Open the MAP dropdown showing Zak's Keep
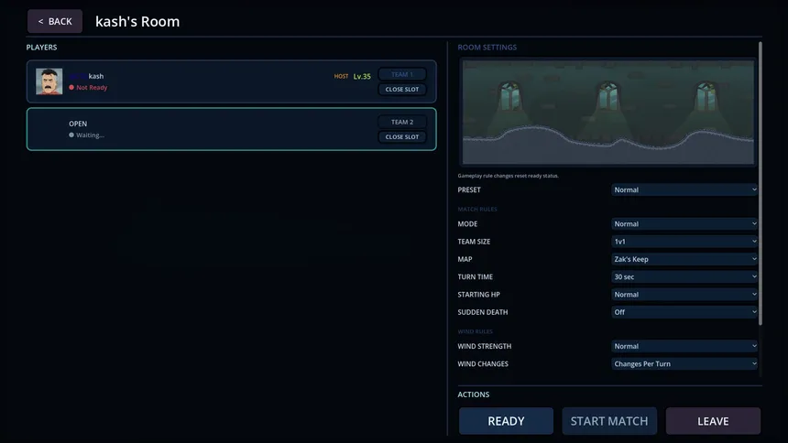This screenshot has height=443, width=788. 684,259
